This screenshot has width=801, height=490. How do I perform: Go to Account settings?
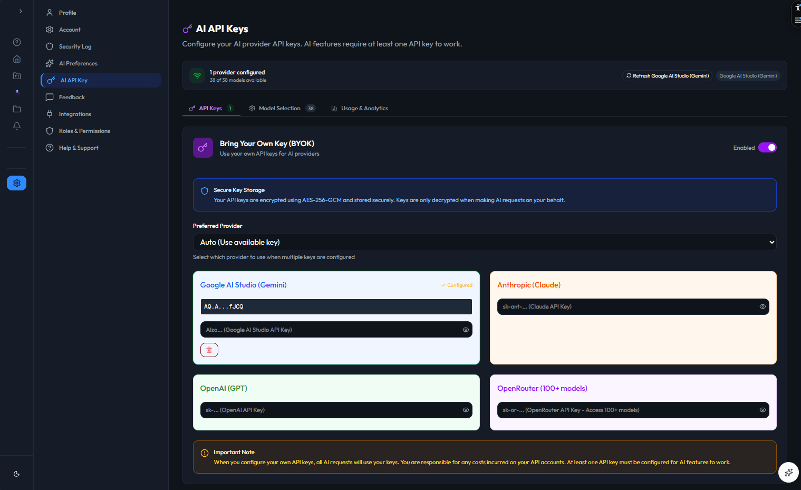[101, 30]
